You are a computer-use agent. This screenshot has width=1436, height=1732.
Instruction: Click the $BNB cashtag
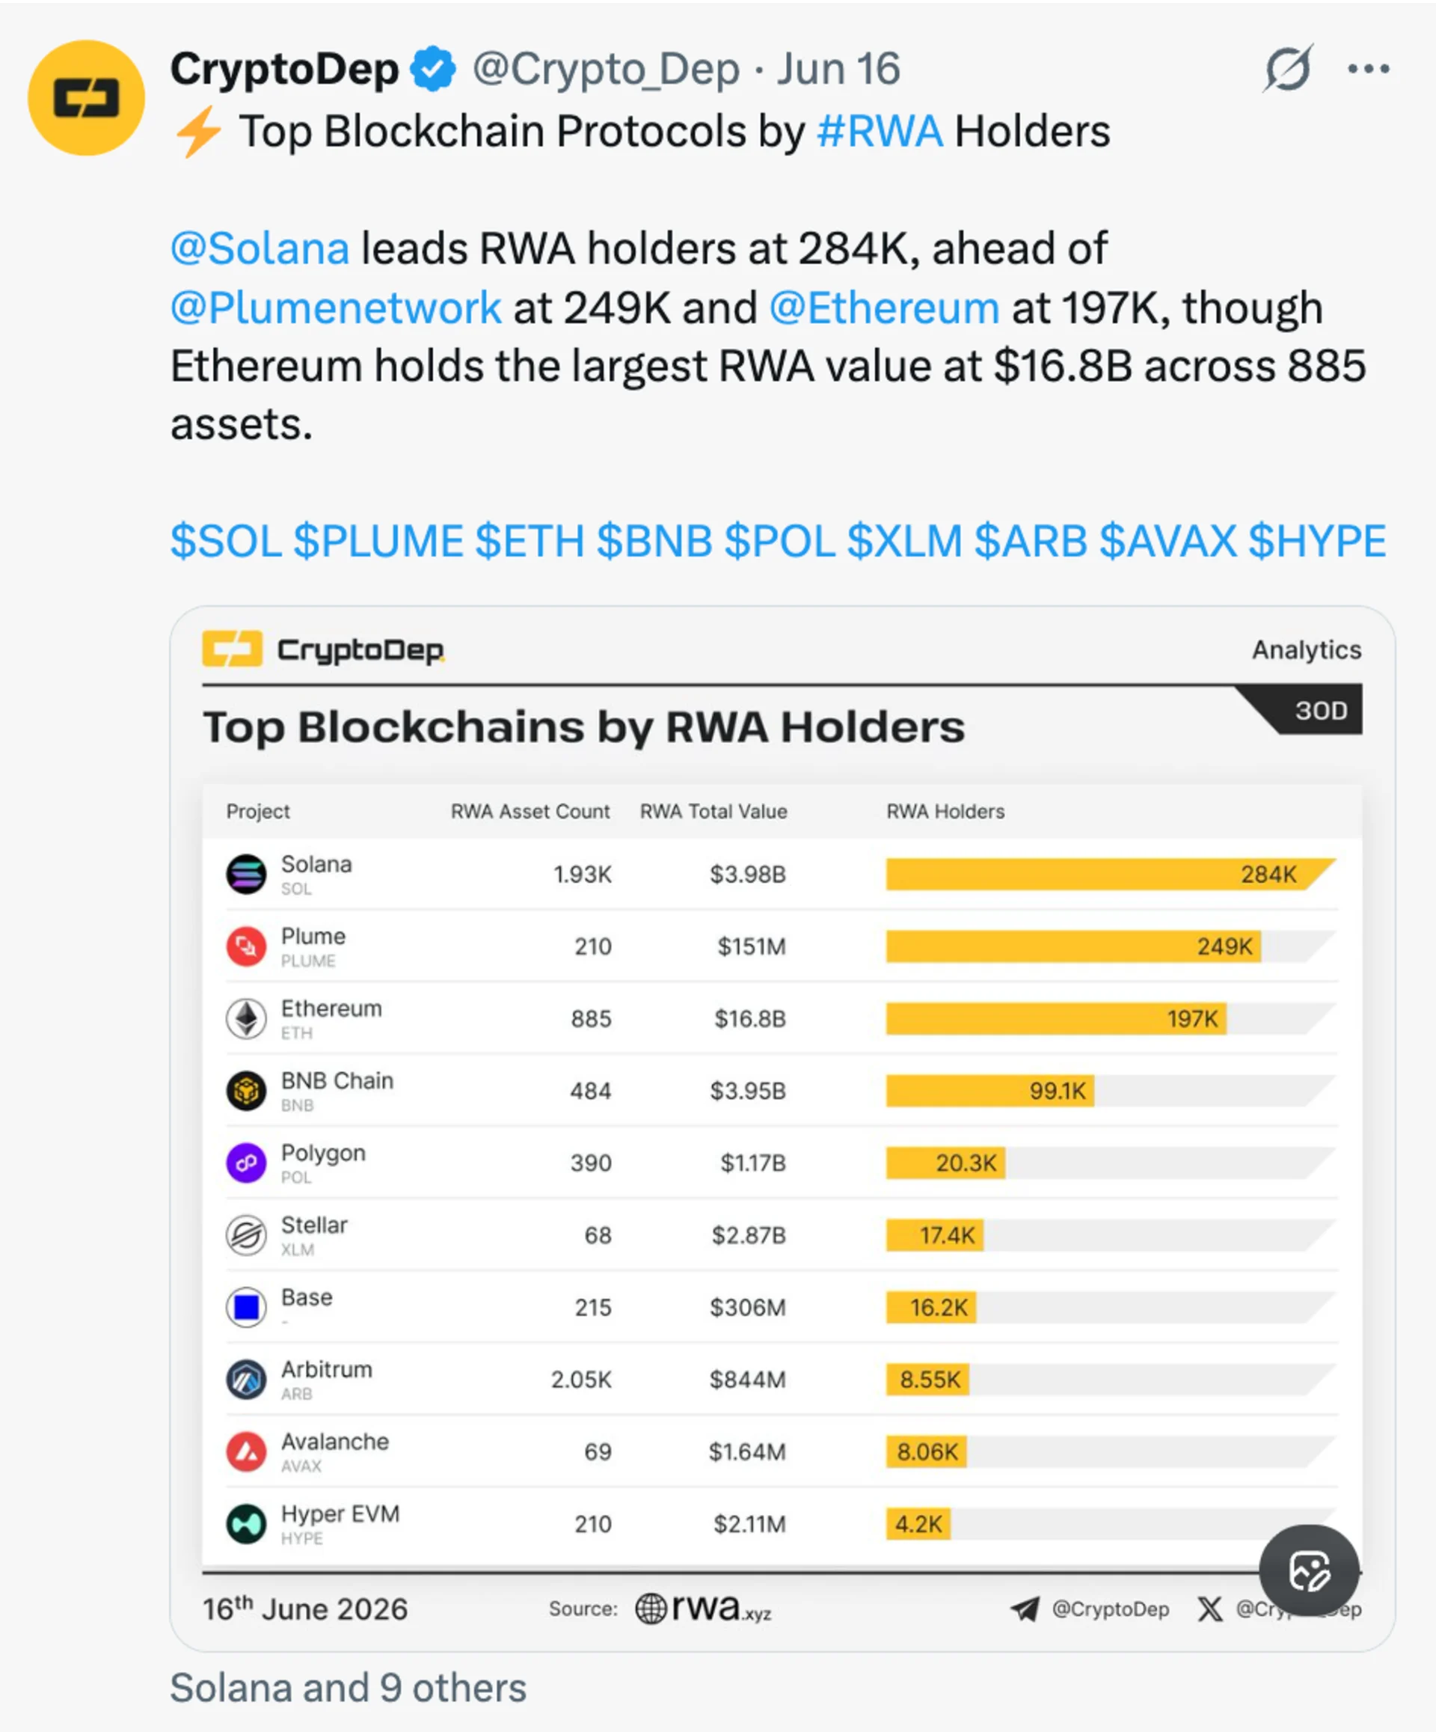[654, 541]
